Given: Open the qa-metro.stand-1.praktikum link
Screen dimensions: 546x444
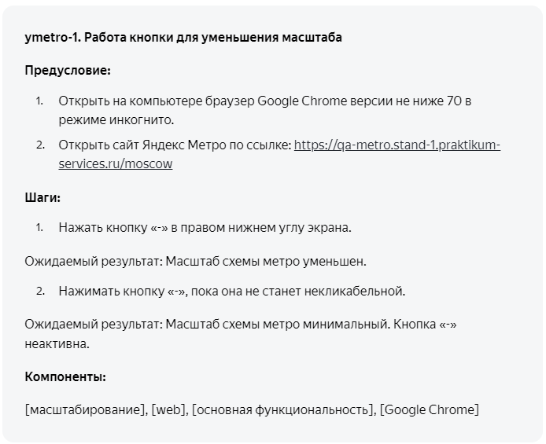Looking at the screenshot, I should tap(397, 145).
